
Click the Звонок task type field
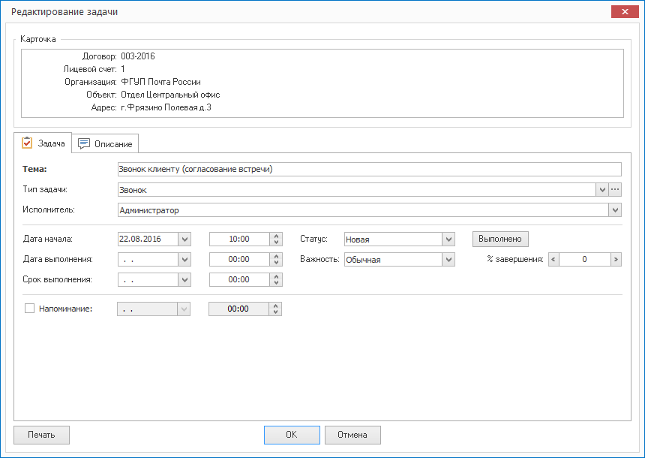coord(357,190)
